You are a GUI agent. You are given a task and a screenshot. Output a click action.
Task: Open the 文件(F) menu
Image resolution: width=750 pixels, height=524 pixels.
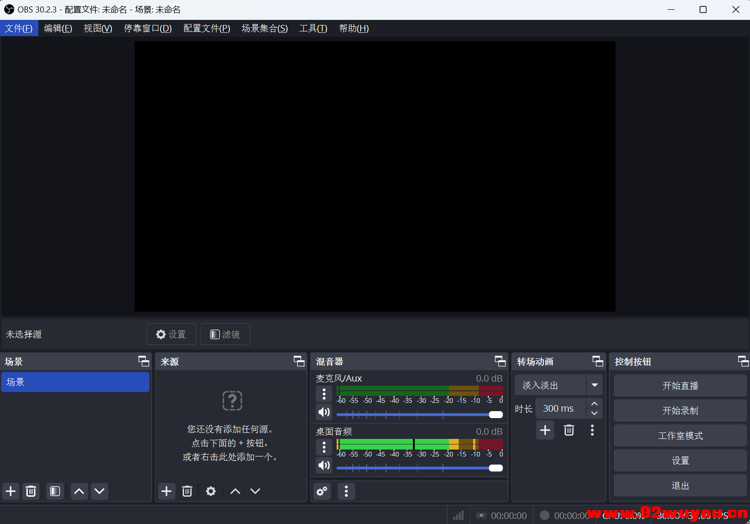tap(19, 28)
